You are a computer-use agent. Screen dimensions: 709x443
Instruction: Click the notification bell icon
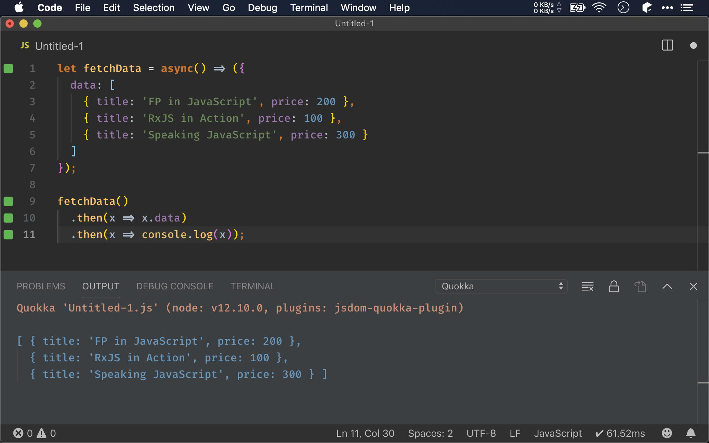691,433
